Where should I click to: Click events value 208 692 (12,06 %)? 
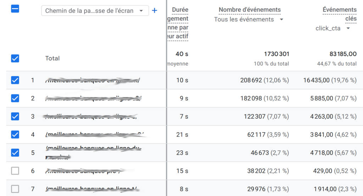tap(264, 80)
